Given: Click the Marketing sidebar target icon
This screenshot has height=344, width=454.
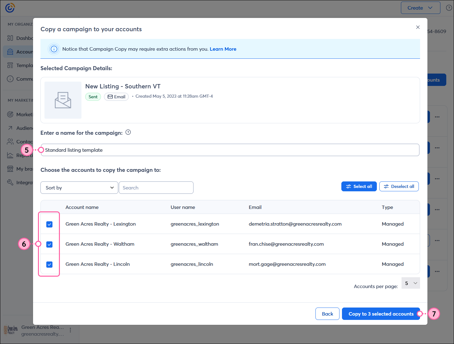Looking at the screenshot, I should pyautogui.click(x=10, y=114).
